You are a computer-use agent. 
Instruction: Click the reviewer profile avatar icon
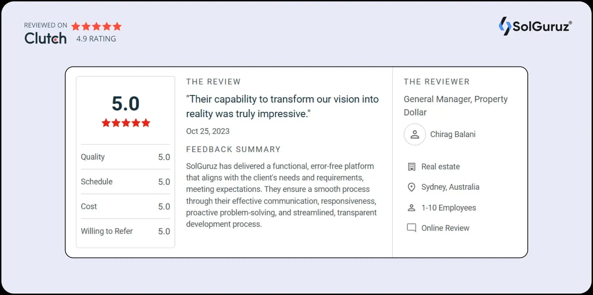(415, 134)
